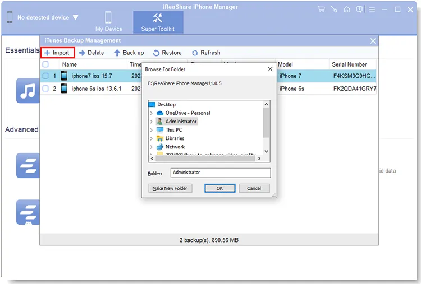The height and width of the screenshot is (284, 421).
Task: Confirm with OK in Browse For Folder
Action: pos(219,188)
